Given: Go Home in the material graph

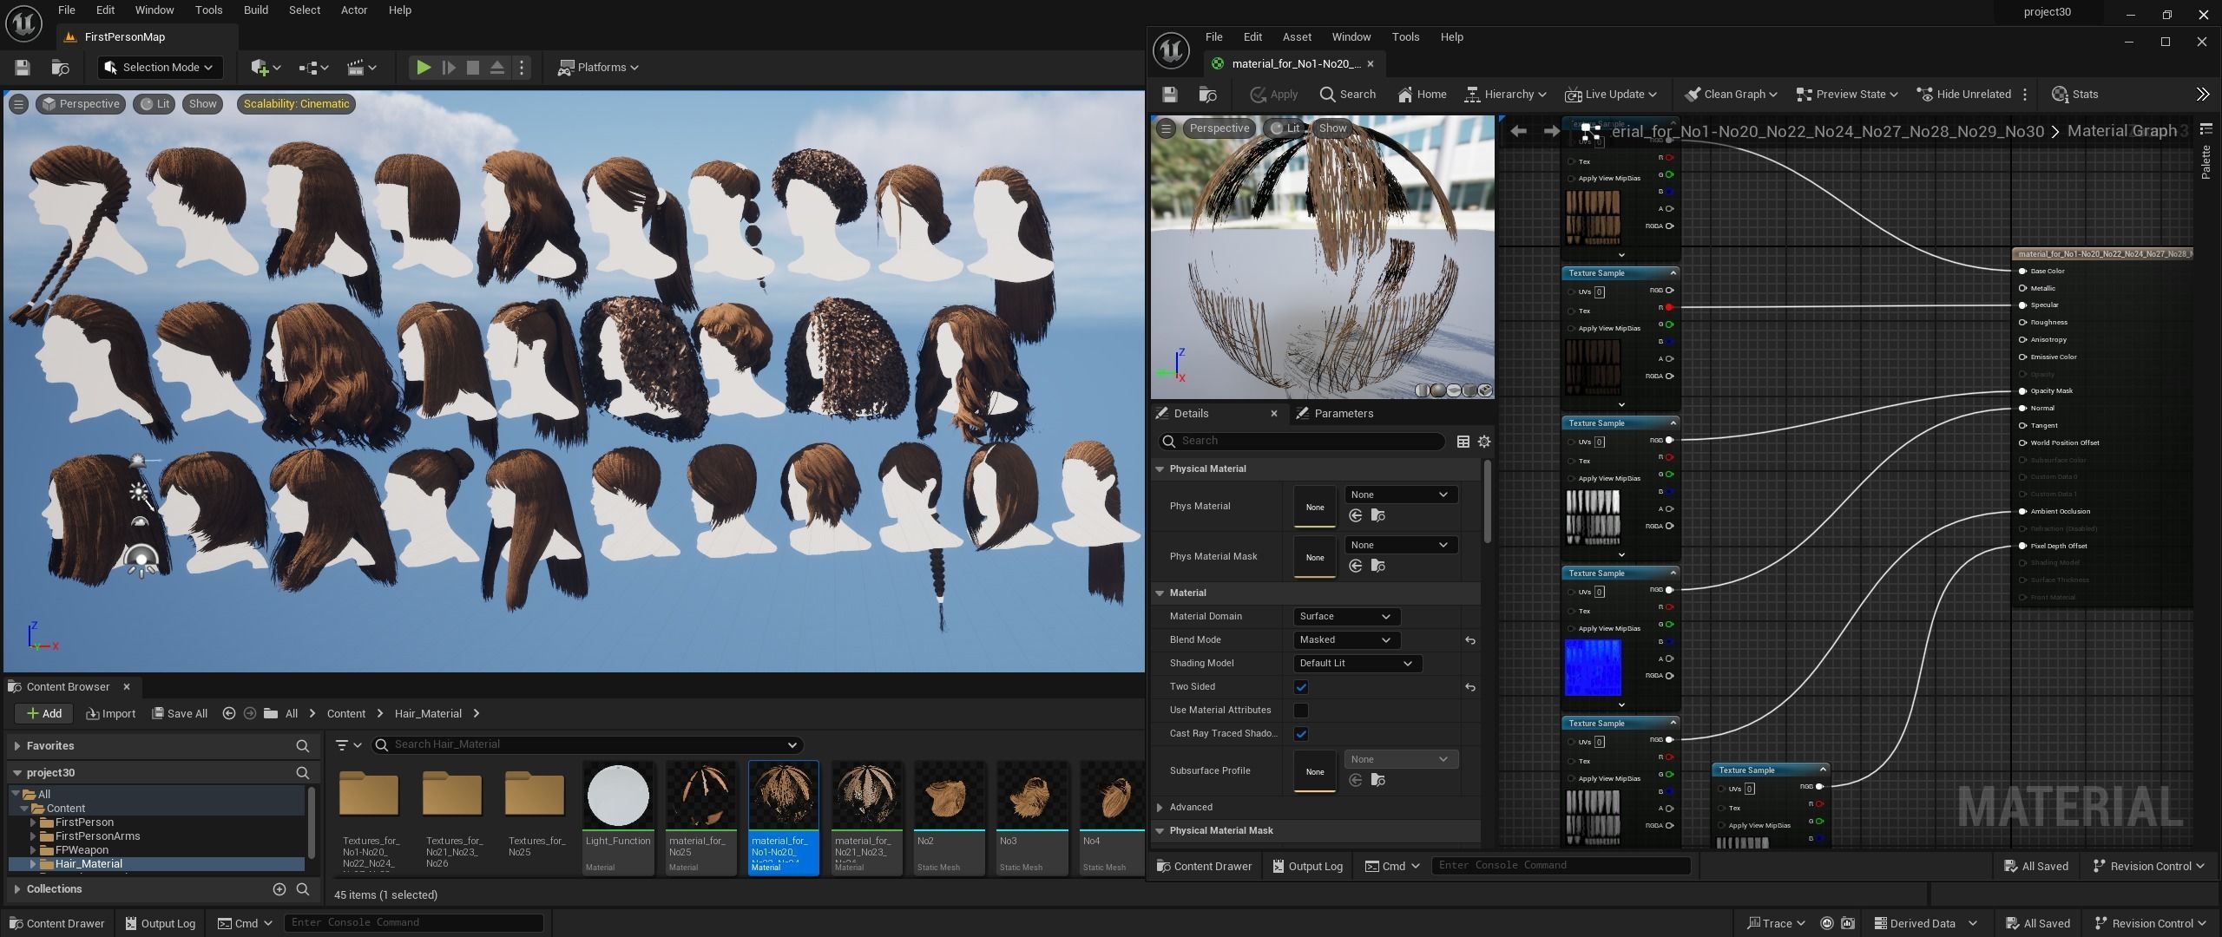Looking at the screenshot, I should tap(1422, 95).
